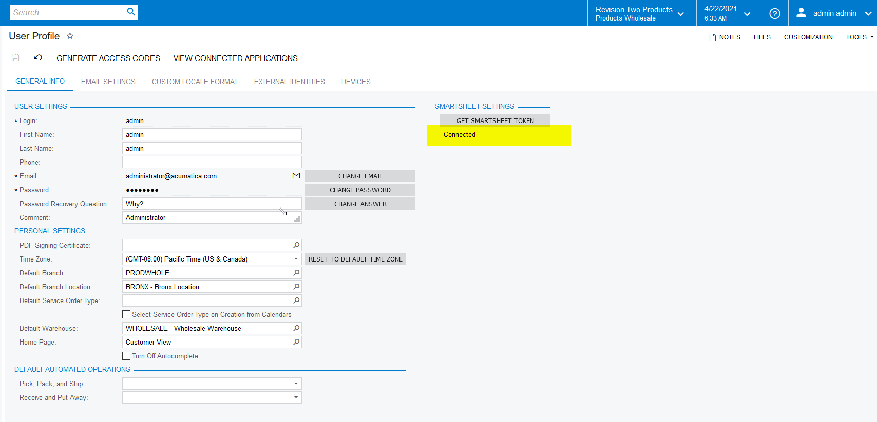
Task: Open the Help question mark icon
Action: 775,13
